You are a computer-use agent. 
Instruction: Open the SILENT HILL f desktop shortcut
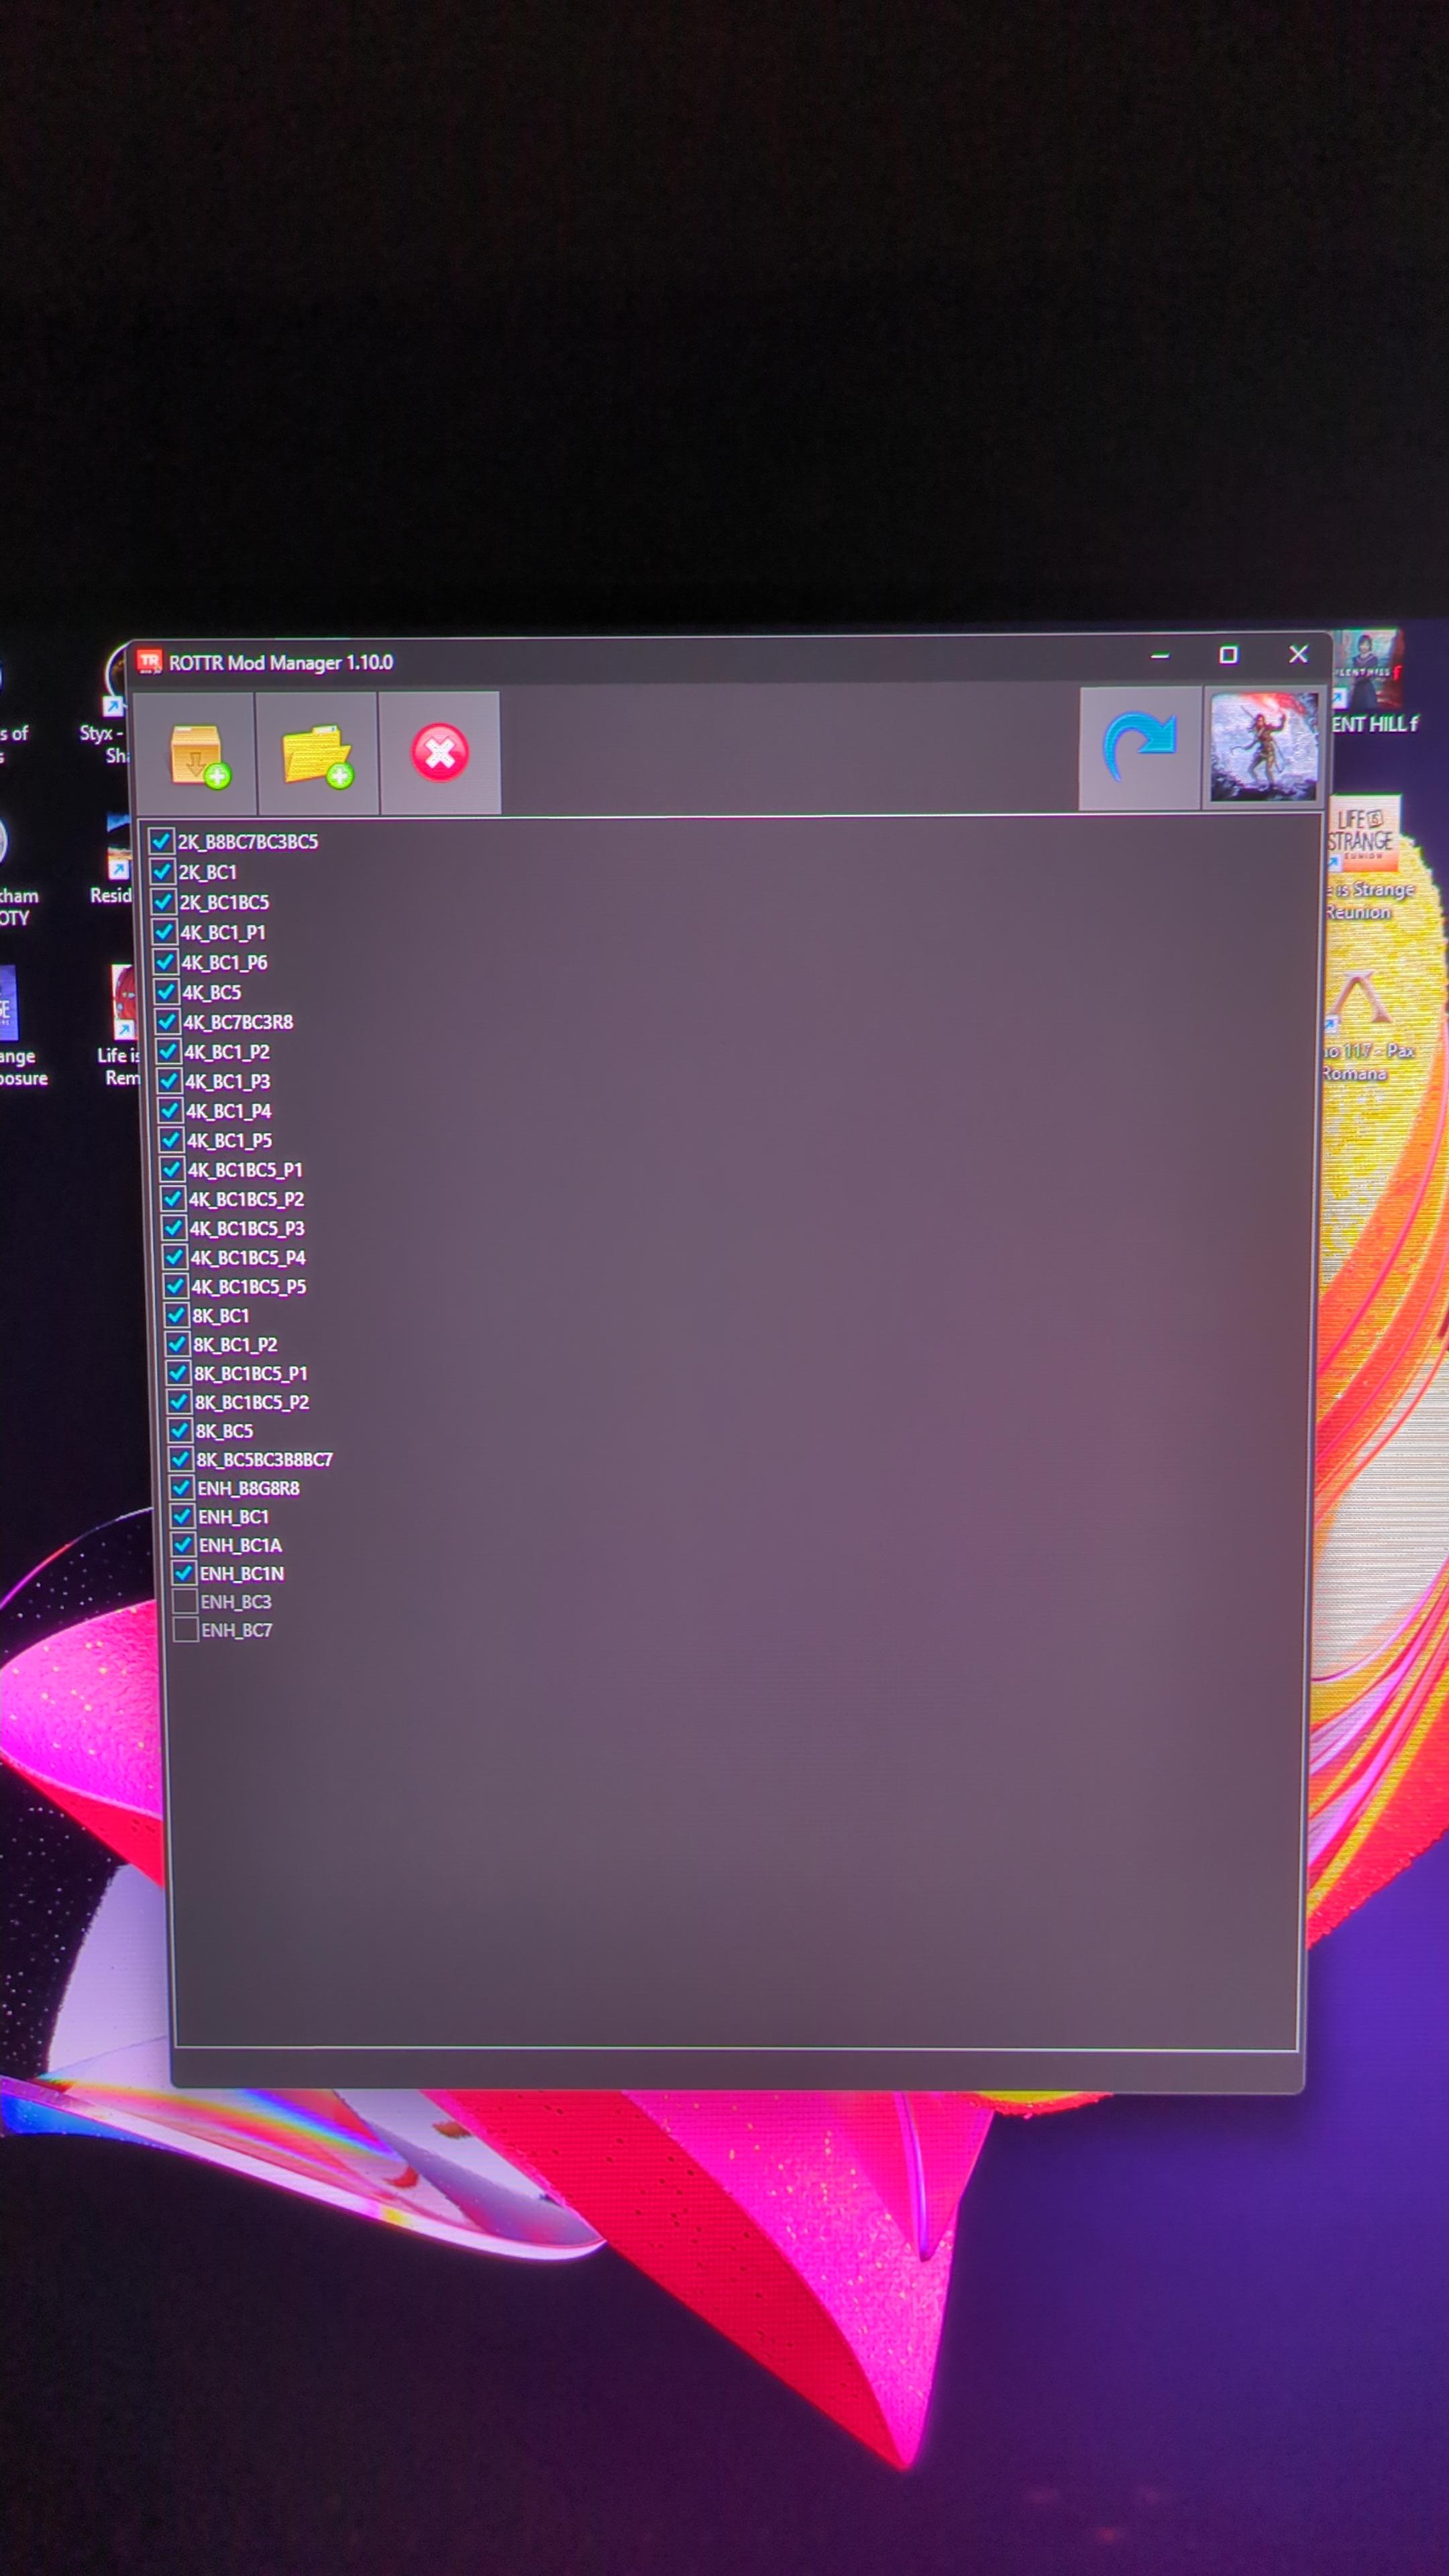1371,683
